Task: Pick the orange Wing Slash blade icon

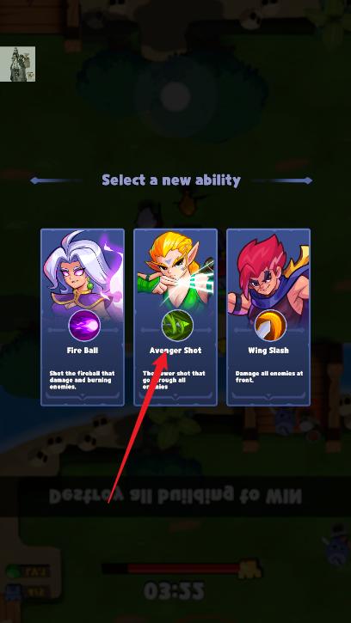Action: click(270, 326)
